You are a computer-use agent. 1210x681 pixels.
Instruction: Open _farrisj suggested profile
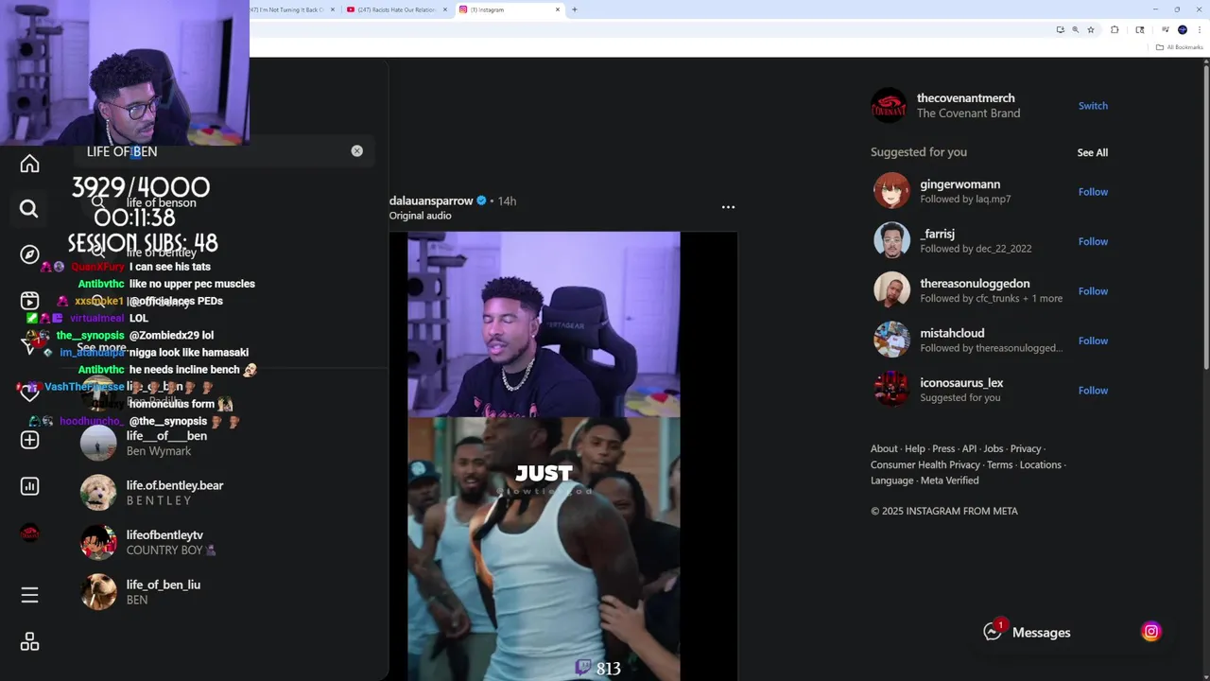point(937,234)
